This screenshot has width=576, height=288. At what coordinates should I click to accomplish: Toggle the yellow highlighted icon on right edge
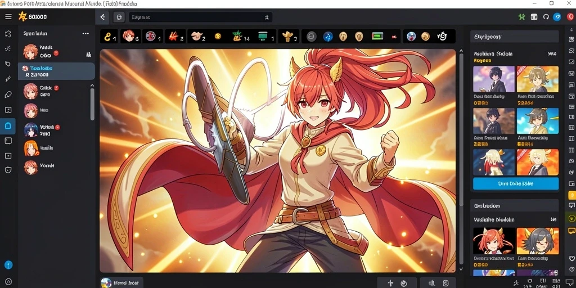click(571, 195)
